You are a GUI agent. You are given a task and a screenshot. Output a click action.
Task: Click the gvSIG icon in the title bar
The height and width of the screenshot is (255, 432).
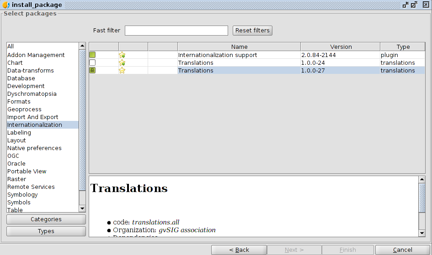point(6,5)
